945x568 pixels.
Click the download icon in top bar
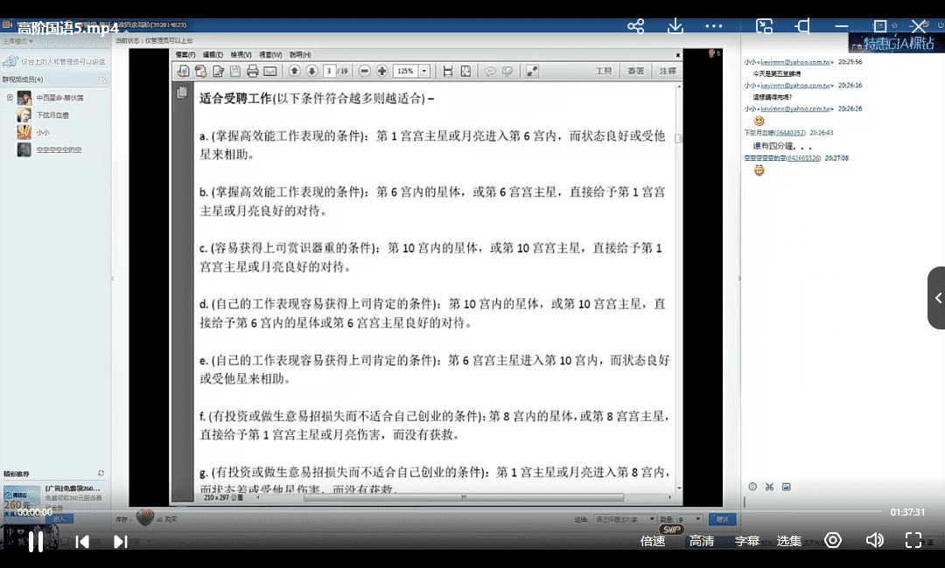click(675, 26)
